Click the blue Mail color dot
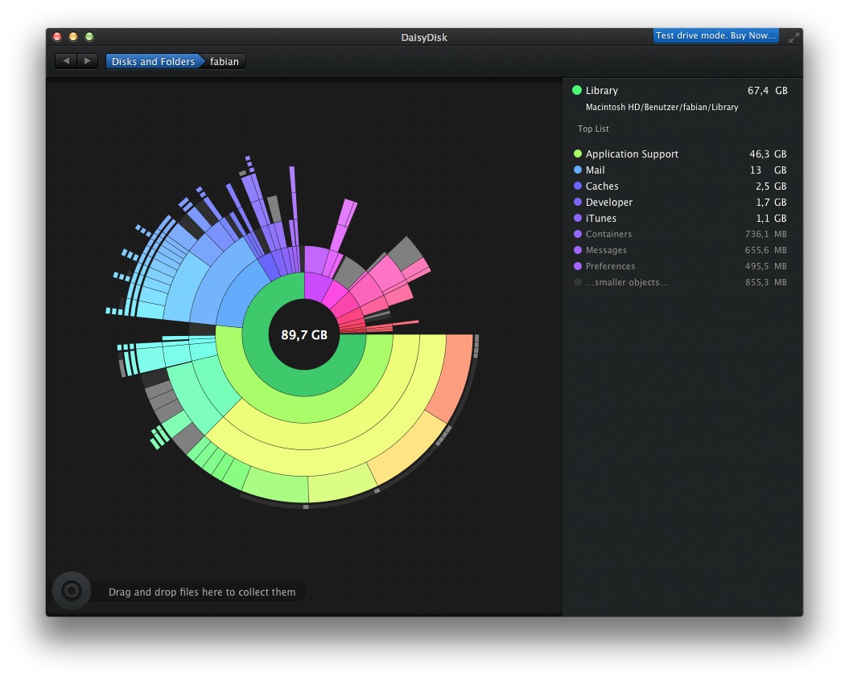The image size is (849, 680). [x=577, y=170]
